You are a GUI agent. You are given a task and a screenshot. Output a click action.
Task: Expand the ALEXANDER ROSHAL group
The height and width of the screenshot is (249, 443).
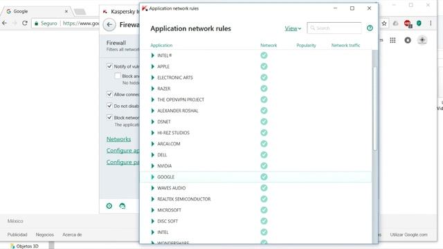153,111
